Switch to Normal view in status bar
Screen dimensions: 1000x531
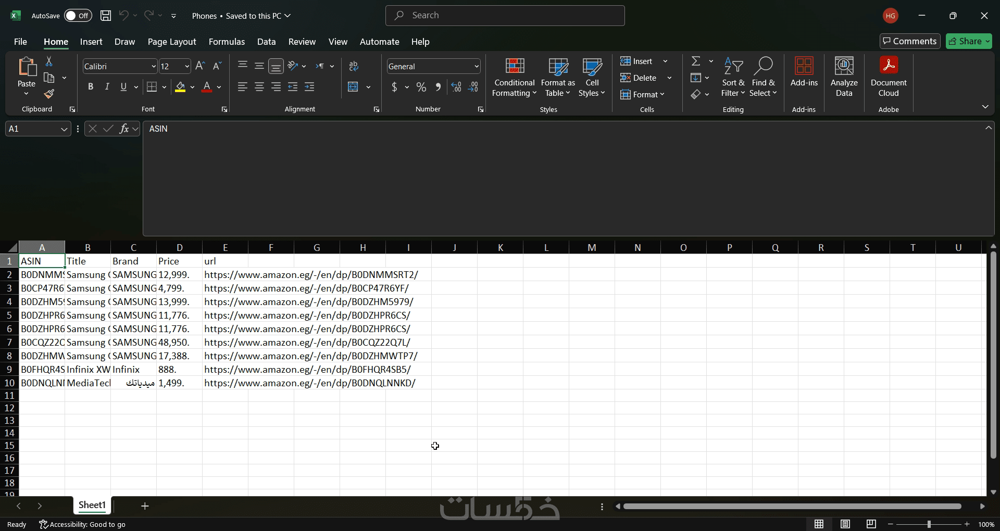coord(819,524)
